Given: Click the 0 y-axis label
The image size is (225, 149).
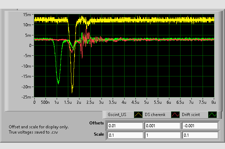Looking at the screenshot, I should 30,46.
